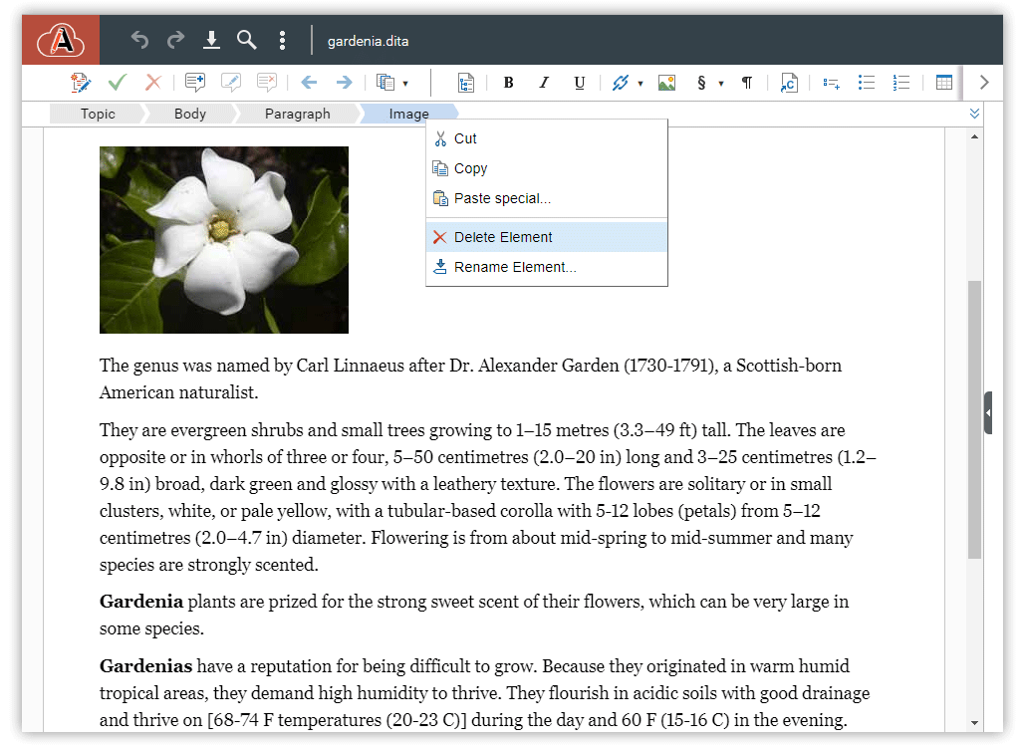This screenshot has width=1026, height=747.
Task: Go to previous change arrow
Action: coord(309,83)
